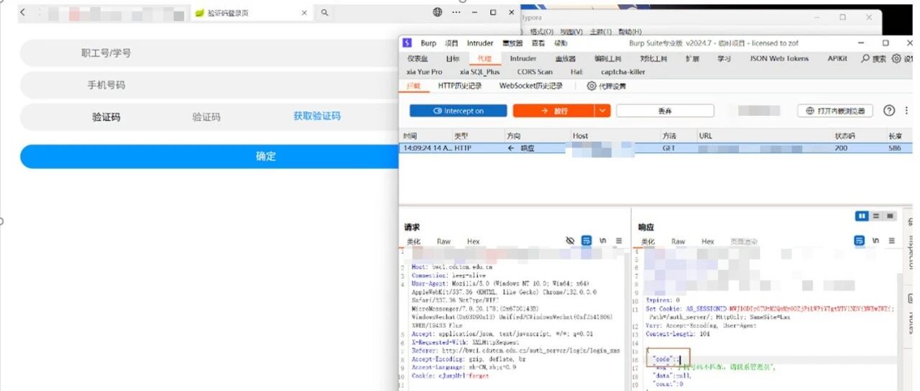Open the three-dot options in intercept toolbar

[906, 111]
